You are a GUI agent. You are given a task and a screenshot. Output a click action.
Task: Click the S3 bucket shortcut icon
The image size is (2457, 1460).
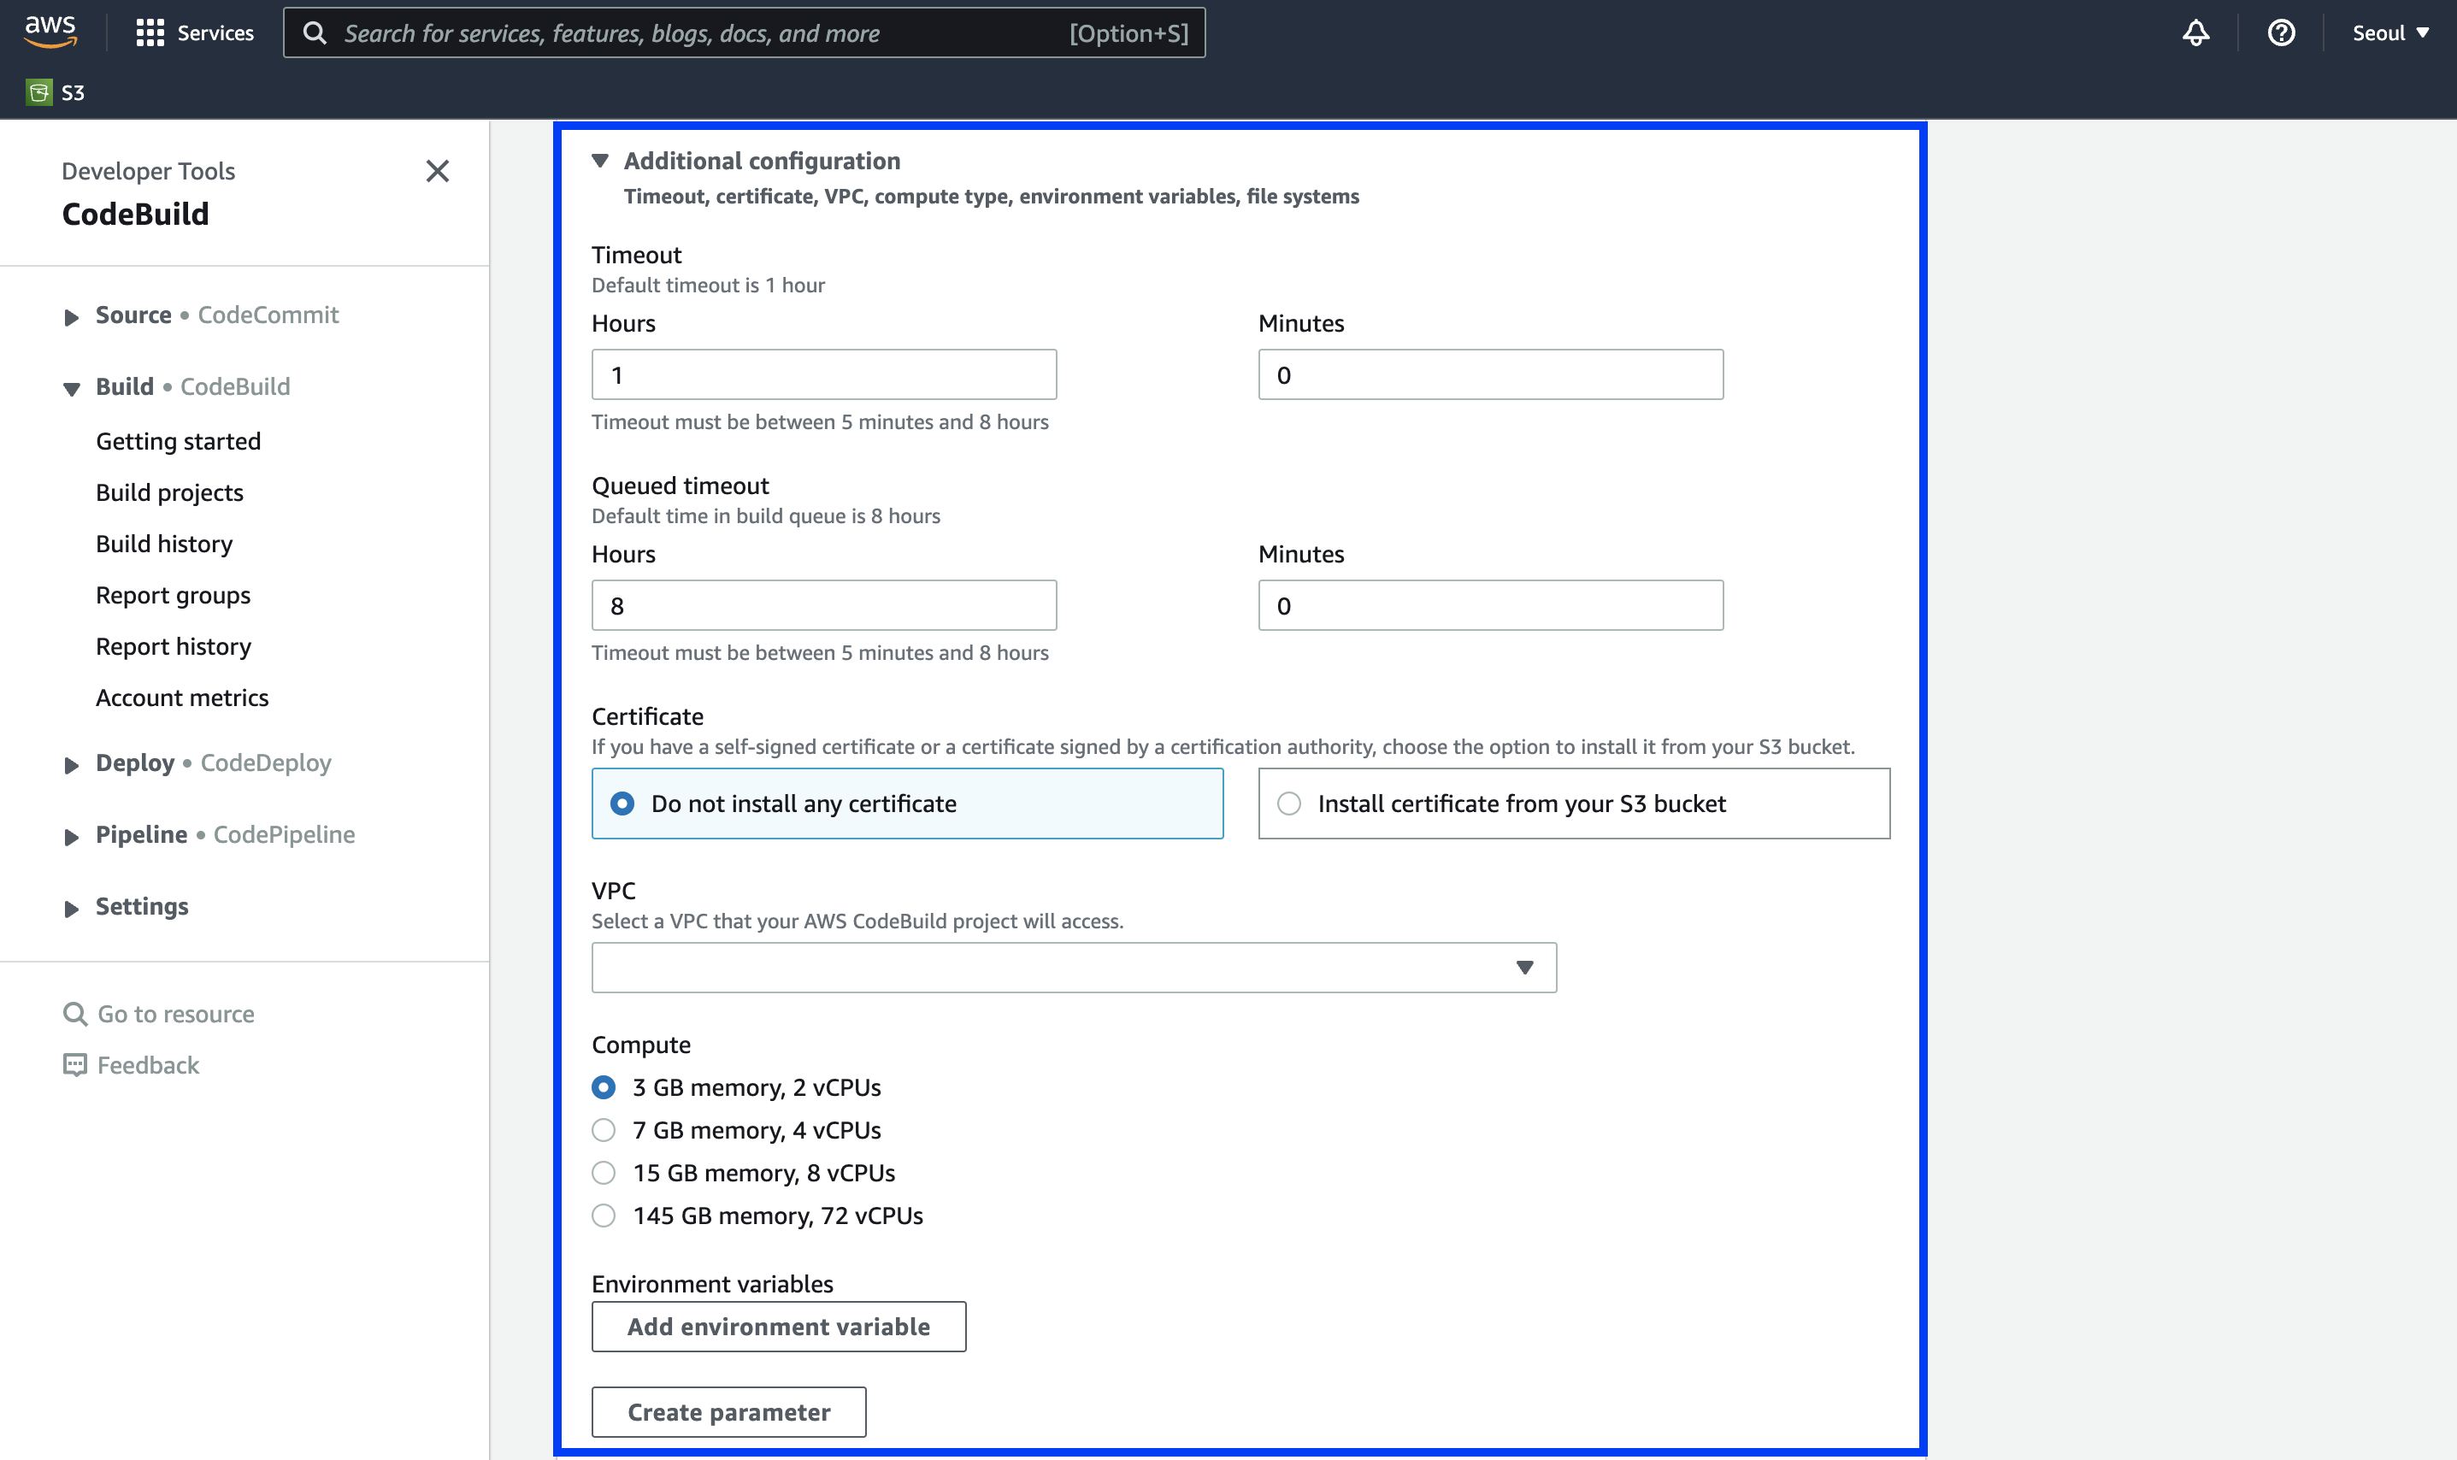click(39, 92)
